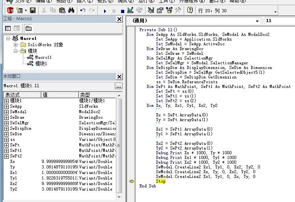Image resolution: width=295 pixels, height=202 pixels.
Task: Click the End Sub line
Action: (x=147, y=186)
